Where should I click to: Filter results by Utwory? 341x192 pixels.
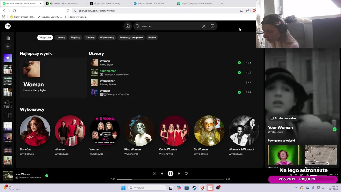tap(61, 38)
